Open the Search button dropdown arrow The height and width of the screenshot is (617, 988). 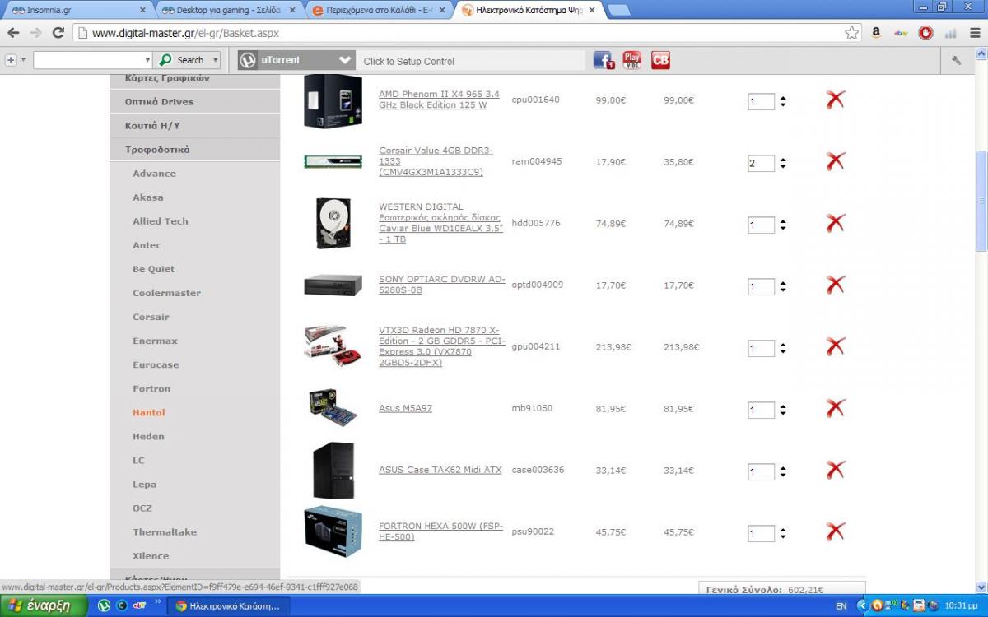coord(216,60)
